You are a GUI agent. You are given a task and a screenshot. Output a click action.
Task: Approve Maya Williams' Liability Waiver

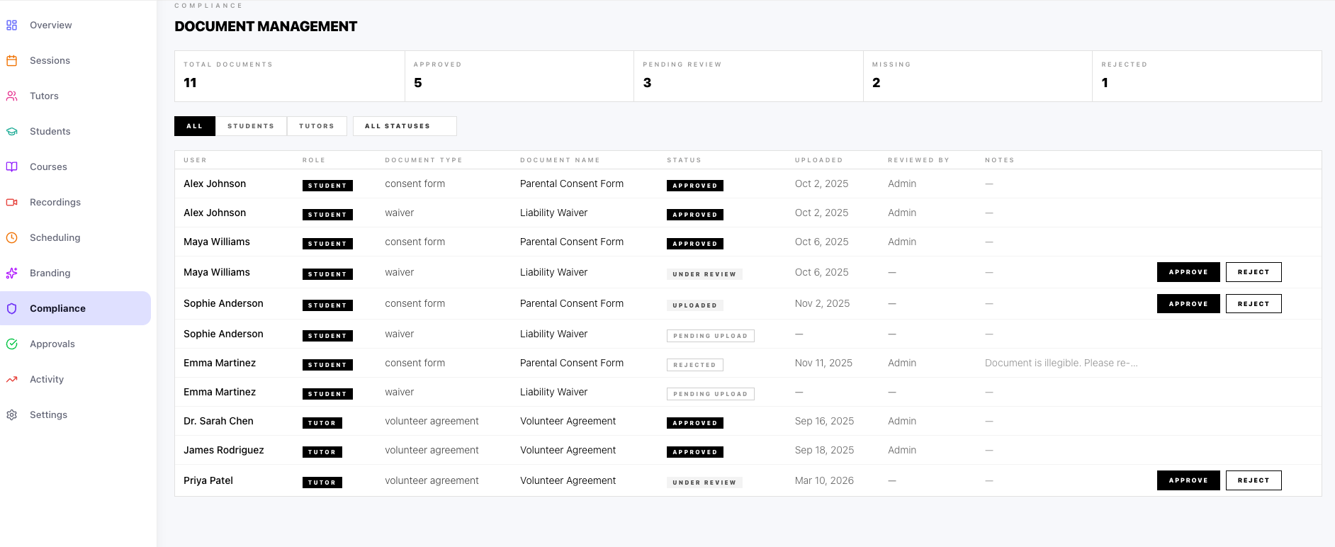[1188, 272]
